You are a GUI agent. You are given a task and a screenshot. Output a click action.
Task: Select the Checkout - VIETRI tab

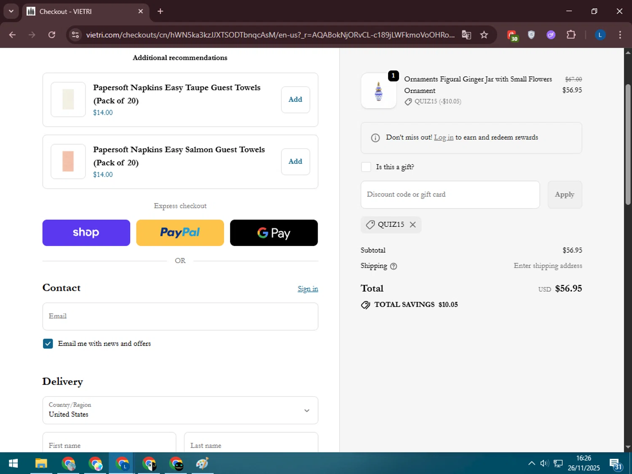click(x=85, y=11)
